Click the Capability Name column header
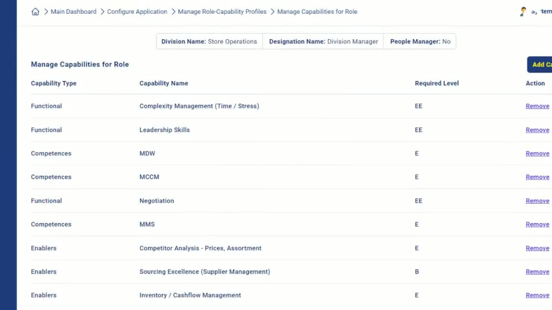This screenshot has width=552, height=310. (163, 84)
